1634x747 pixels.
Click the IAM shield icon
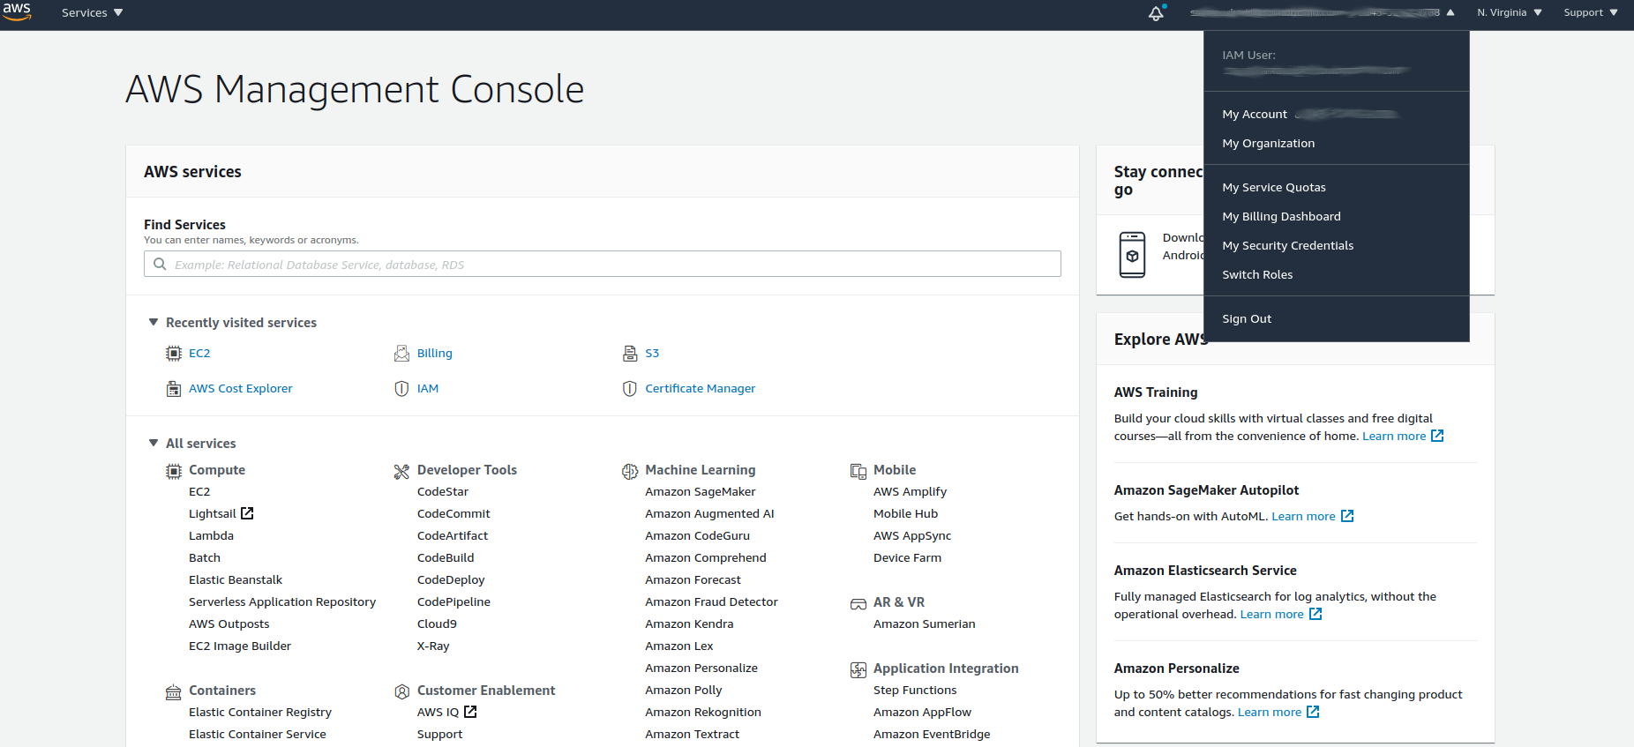coord(401,389)
